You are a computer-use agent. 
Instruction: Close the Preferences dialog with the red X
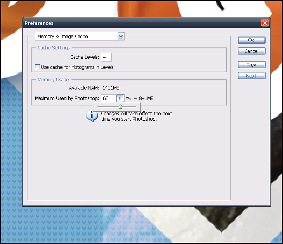(x=265, y=23)
